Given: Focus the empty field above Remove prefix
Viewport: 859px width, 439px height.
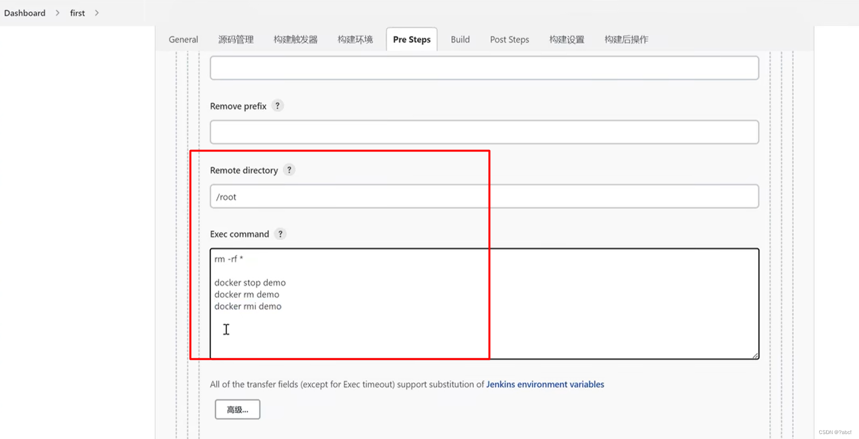Looking at the screenshot, I should 484,68.
